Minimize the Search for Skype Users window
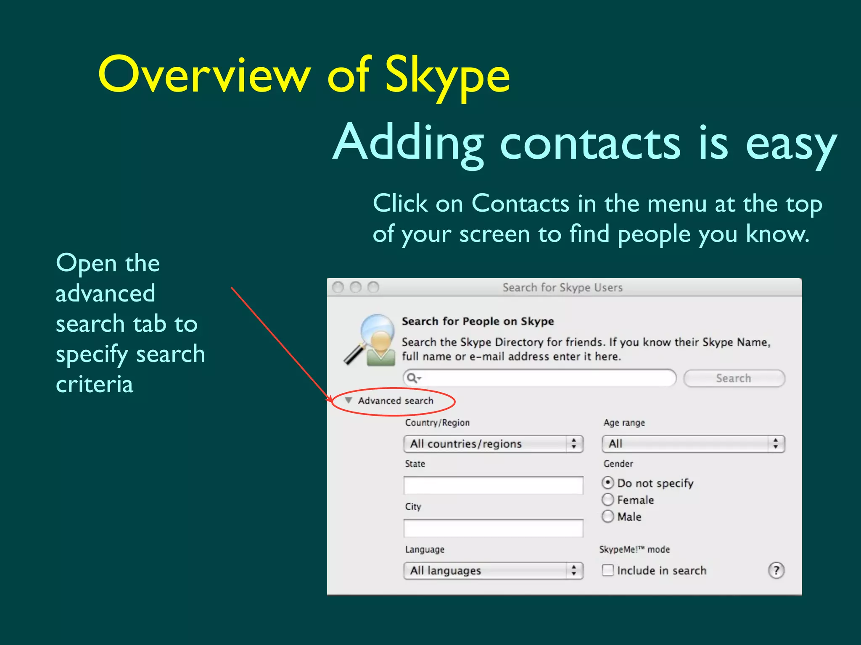 [356, 287]
